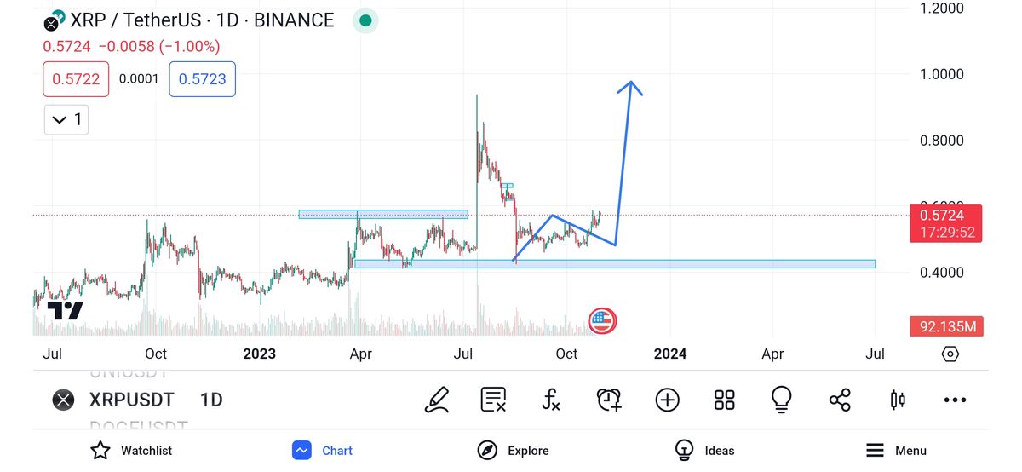Switch to the Watchlist tab

(x=130, y=451)
